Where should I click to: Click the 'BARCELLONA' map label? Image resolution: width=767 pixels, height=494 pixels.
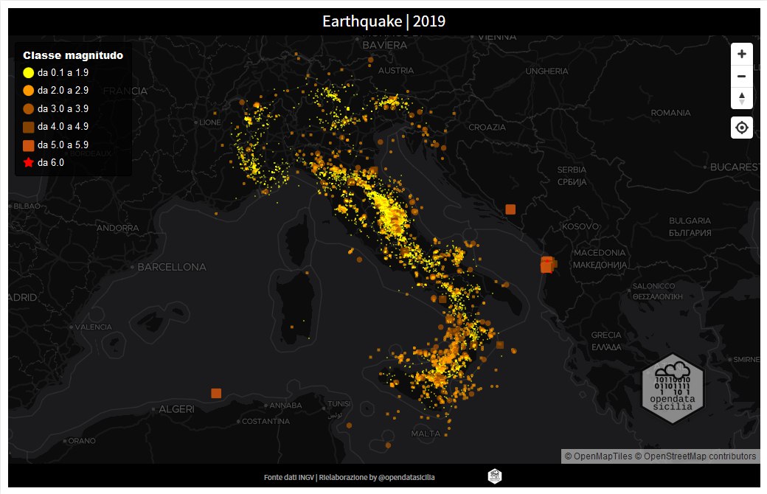[172, 267]
